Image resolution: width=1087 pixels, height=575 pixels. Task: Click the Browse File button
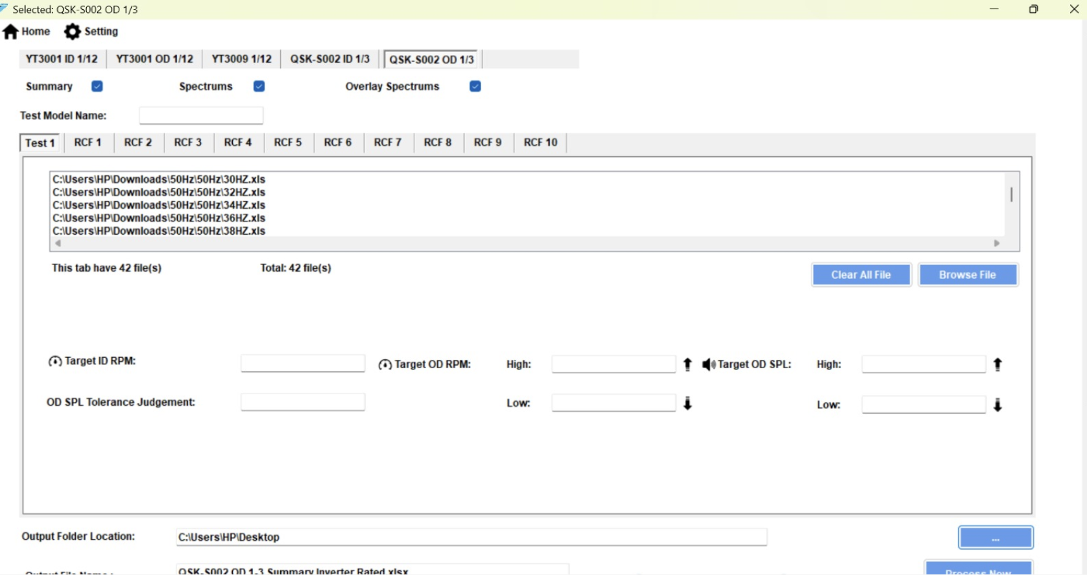point(967,275)
